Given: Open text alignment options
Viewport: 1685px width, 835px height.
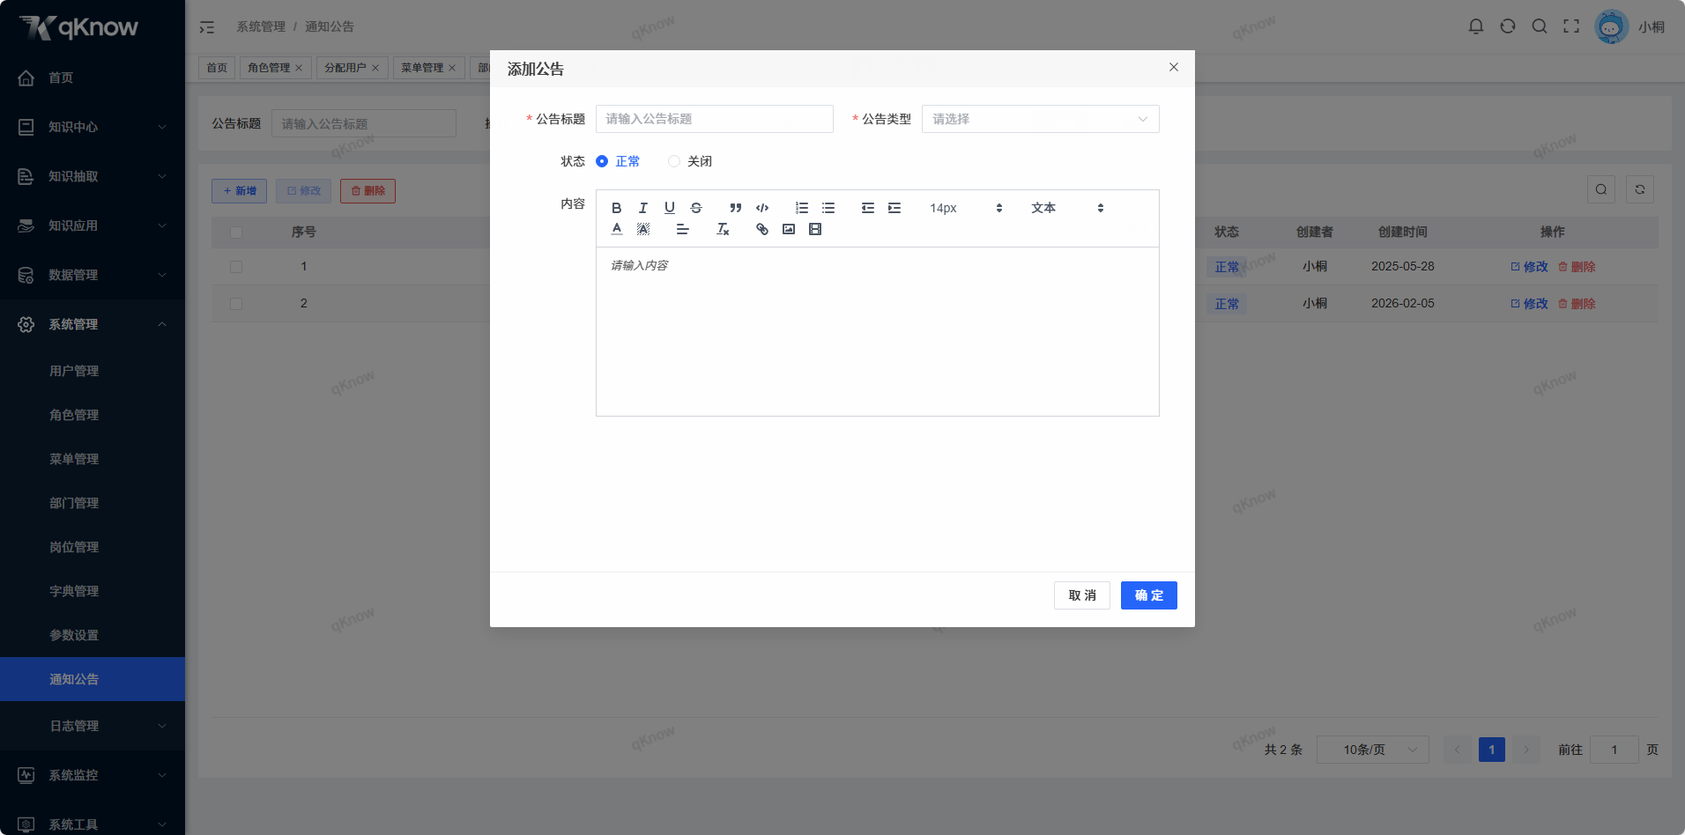Looking at the screenshot, I should pyautogui.click(x=683, y=229).
